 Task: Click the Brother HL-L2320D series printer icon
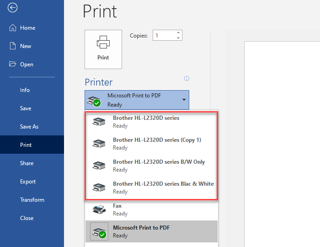tap(99, 122)
